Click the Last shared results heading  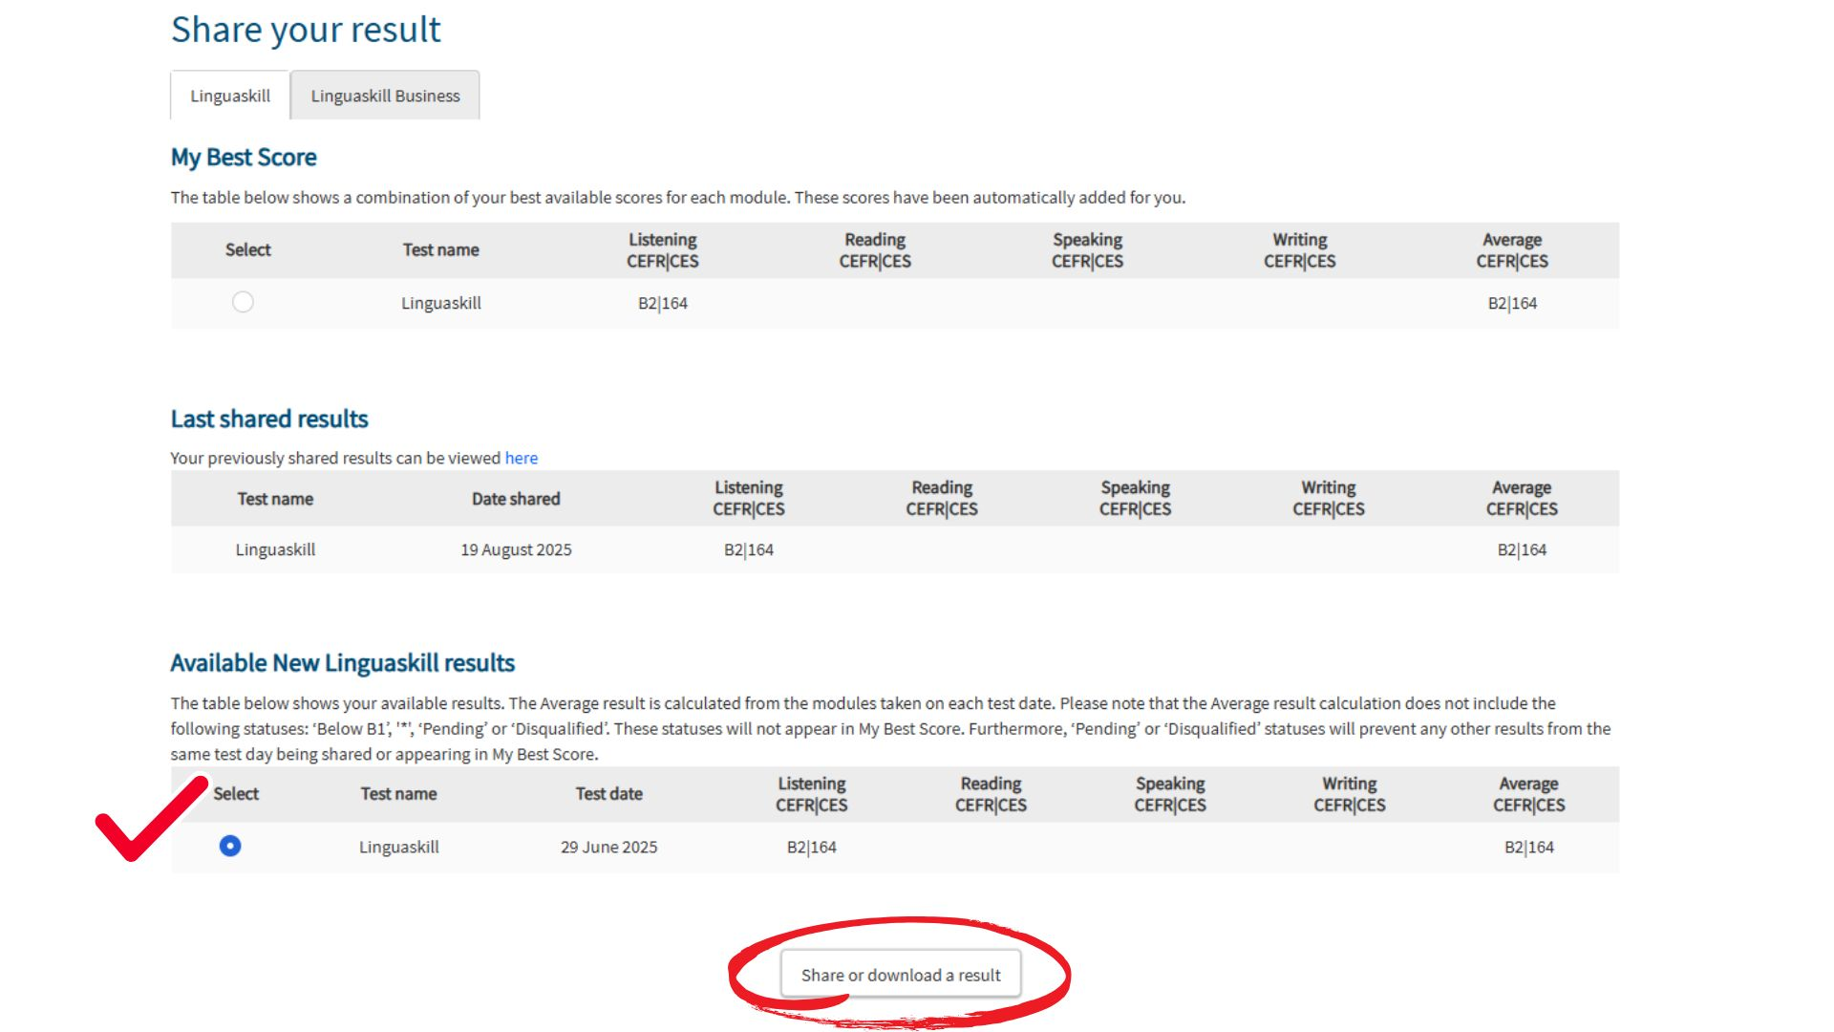tap(269, 419)
